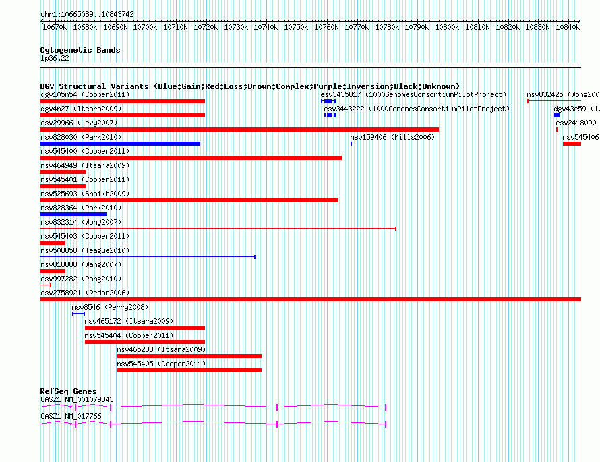Screen dimensions: 600x462
Task: Click the 10670k ruler position
Action: (x=55, y=27)
